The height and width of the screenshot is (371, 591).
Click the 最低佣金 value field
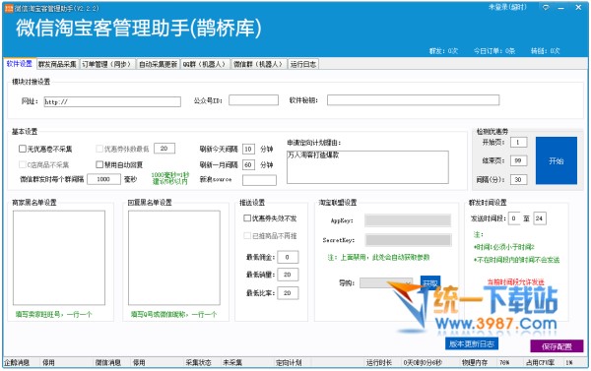(x=288, y=257)
